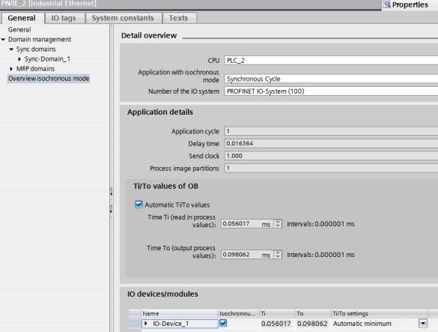Expand the Sync-Domain_1 node
The width and height of the screenshot is (438, 332).
point(19,59)
